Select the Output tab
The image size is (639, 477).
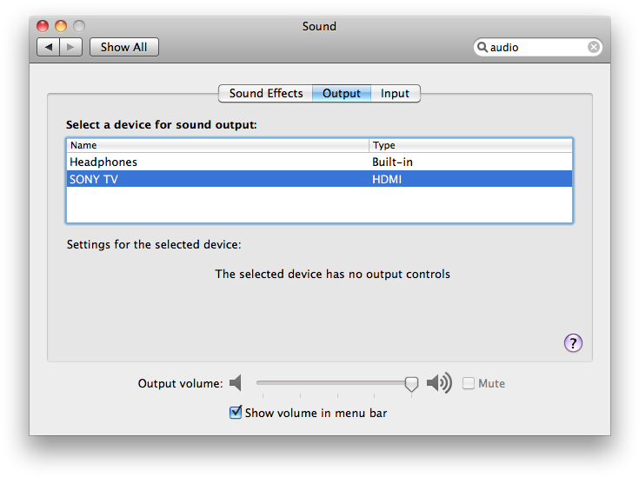pyautogui.click(x=342, y=93)
